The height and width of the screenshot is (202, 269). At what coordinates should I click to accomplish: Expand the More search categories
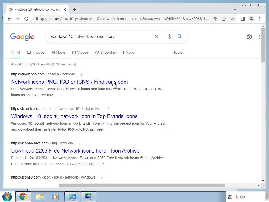tap(128, 53)
